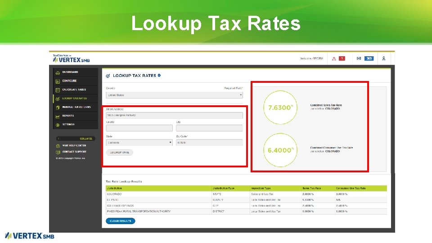Click the 6.4000% consumer use tax circle
The image size is (432, 243).
tap(280, 150)
